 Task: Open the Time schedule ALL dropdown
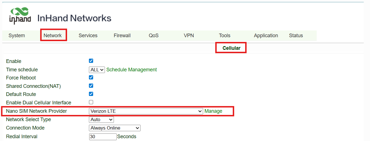click(97, 70)
